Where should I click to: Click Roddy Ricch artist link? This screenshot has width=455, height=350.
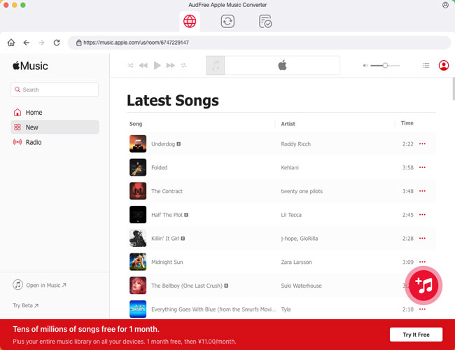point(295,144)
